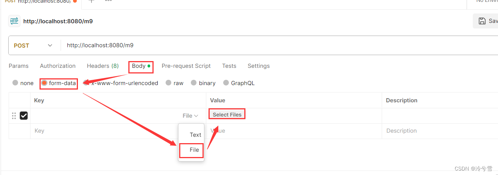The height and width of the screenshot is (175, 498).
Task: Open the POST method dropdown
Action: (33, 45)
